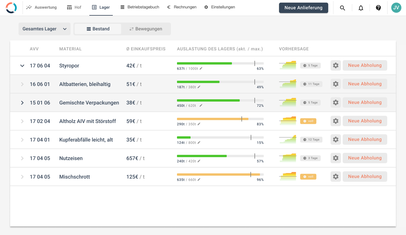This screenshot has width=406, height=235.
Task: Collapse the Styropor row
Action: pos(22,66)
